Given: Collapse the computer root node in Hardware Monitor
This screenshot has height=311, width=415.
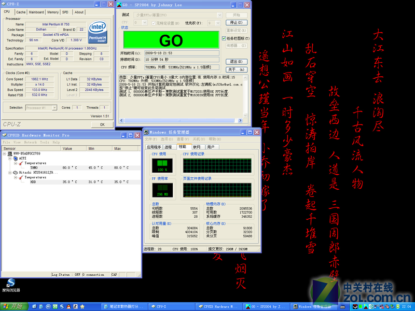Looking at the screenshot, I should pos(5,153).
